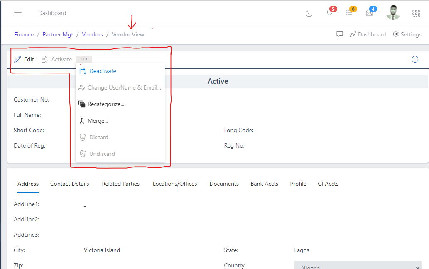Viewport: 429px width, 269px height.
Task: Open the Dashboard view
Action: click(368, 34)
